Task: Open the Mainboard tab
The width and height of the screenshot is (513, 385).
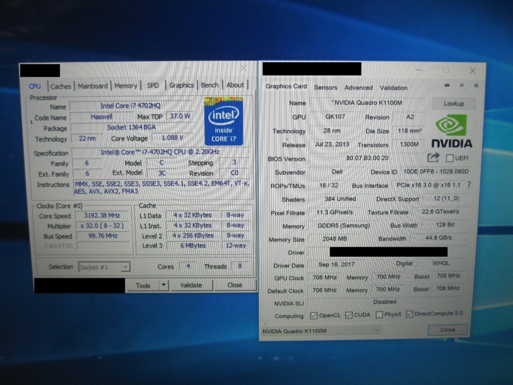Action: pyautogui.click(x=93, y=86)
